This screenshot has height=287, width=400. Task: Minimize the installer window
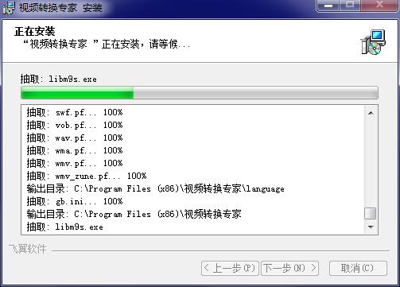click(328, 6)
